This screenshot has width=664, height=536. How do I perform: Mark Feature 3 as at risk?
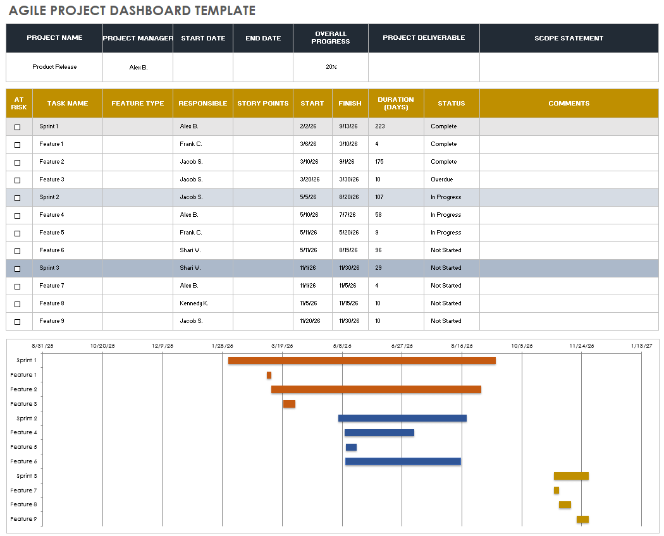point(19,180)
